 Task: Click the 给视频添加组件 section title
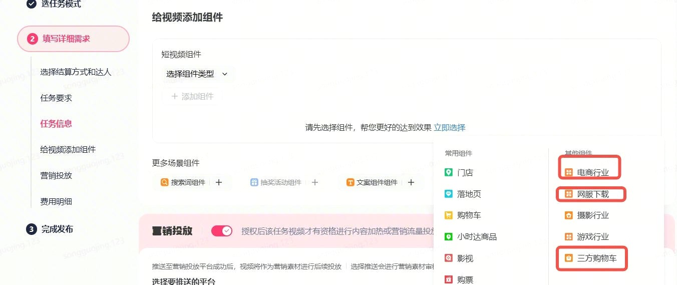(x=187, y=18)
